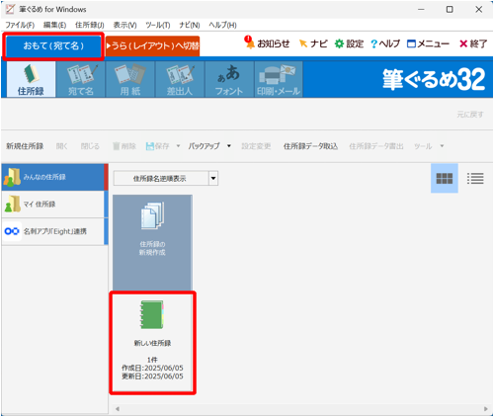Click the 保存 save button
Screen dimensions: 494x417
click(x=158, y=146)
